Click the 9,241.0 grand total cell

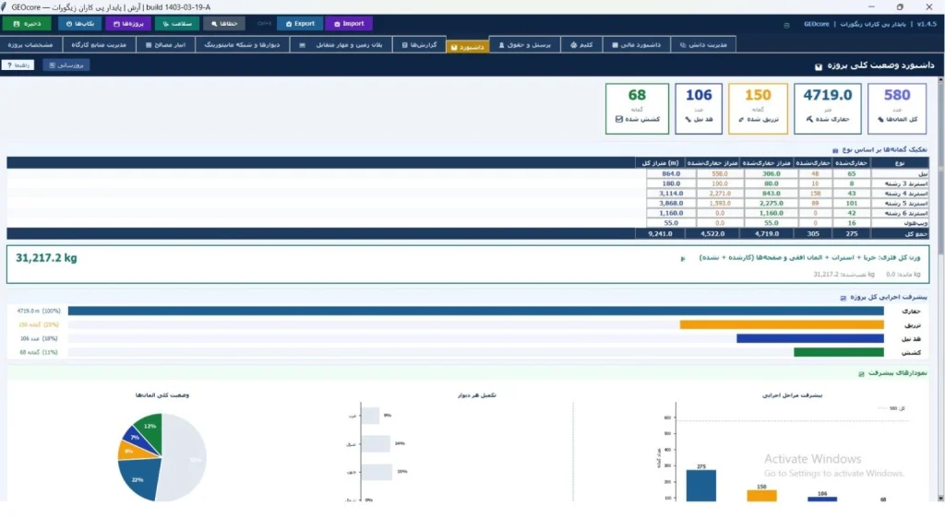pyautogui.click(x=661, y=233)
